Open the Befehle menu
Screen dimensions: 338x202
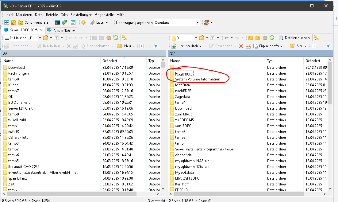(52, 14)
